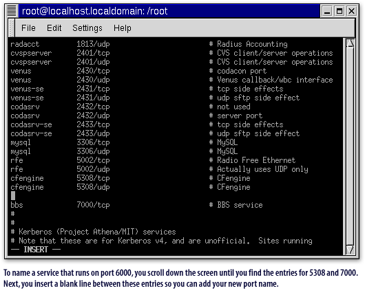Click the cursor on the blank line
Viewport: 365px width, 306px height.
pos(13,196)
